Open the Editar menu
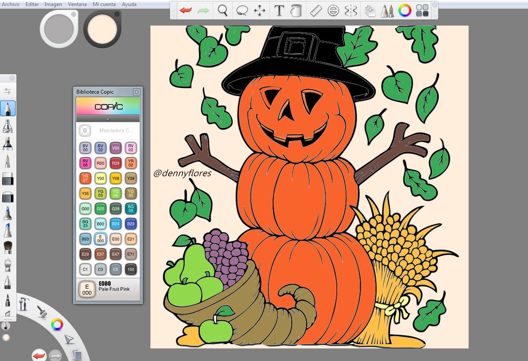Viewport: 528px width, 361px height. point(32,4)
